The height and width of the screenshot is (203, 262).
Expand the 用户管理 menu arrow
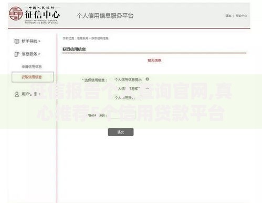point(40,94)
